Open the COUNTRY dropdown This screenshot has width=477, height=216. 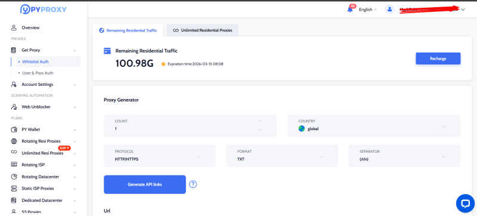click(374, 125)
